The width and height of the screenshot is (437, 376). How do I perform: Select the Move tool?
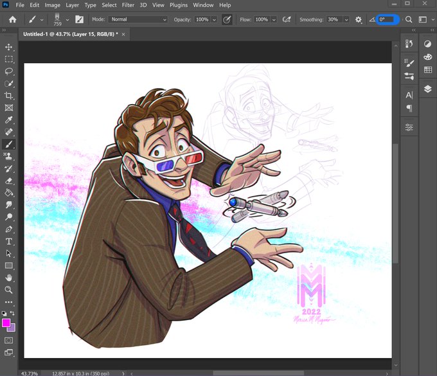click(x=8, y=47)
